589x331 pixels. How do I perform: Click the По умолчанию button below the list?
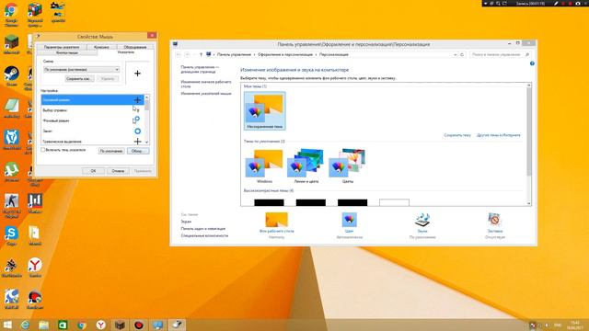click(111, 151)
